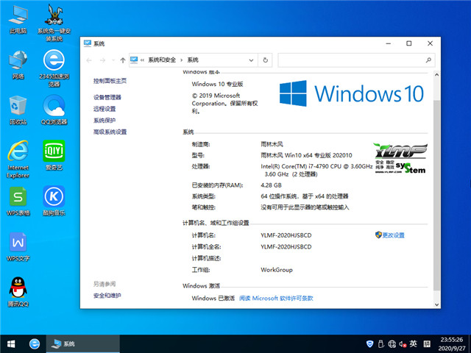Open 设备管理器 link

(107, 97)
